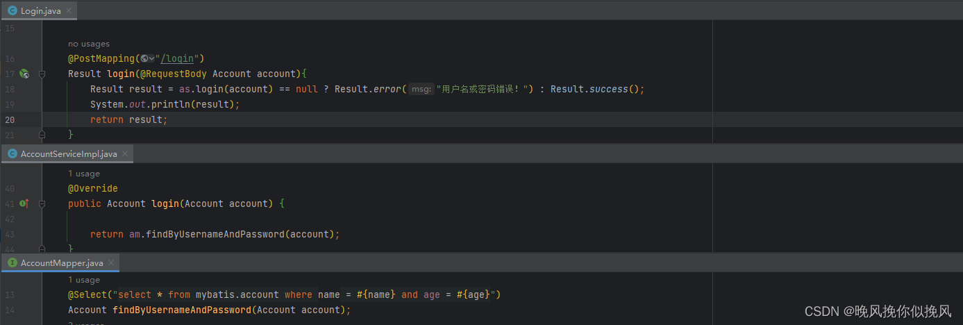Collapse the login method fold marker on line 17
The image size is (963, 325).
(x=42, y=74)
